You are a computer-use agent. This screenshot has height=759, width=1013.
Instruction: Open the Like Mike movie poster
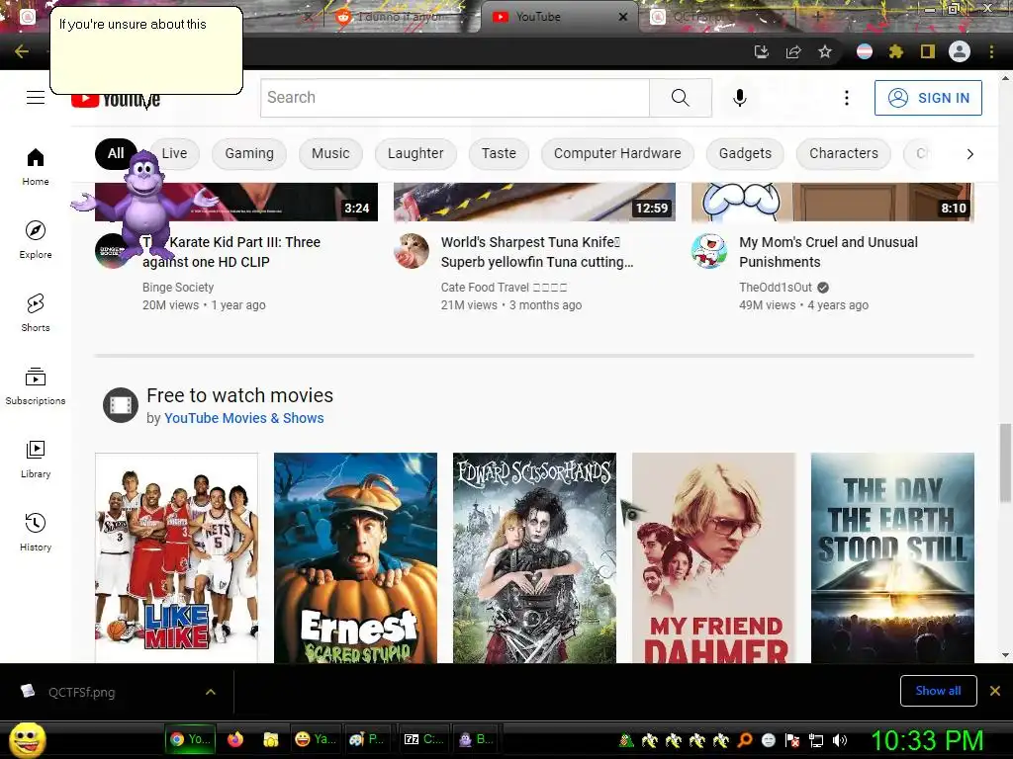[176, 557]
